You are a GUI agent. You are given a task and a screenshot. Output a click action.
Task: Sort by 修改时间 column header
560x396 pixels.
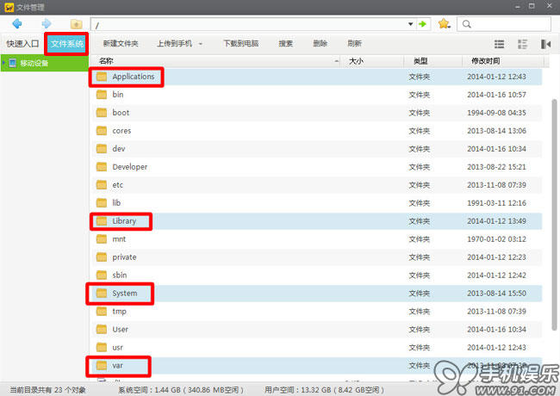pyautogui.click(x=486, y=61)
